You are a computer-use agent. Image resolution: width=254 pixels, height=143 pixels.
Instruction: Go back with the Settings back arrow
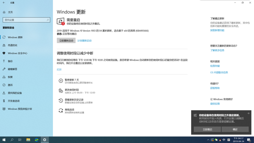pos(4,2)
